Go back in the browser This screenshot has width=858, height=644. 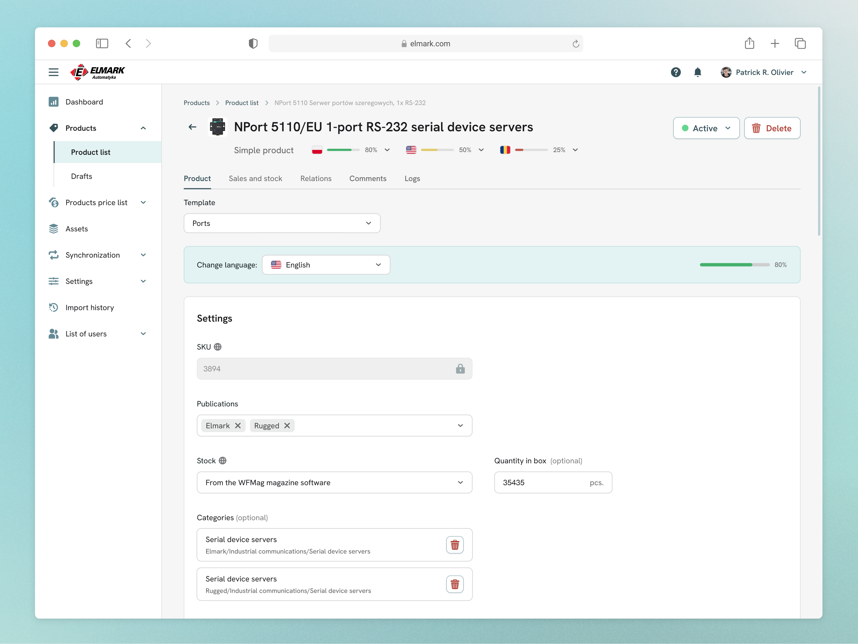128,44
